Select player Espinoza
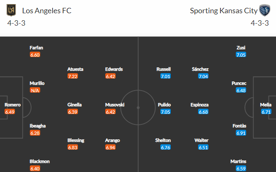Screen dimensions: 276x172 pos(199,105)
